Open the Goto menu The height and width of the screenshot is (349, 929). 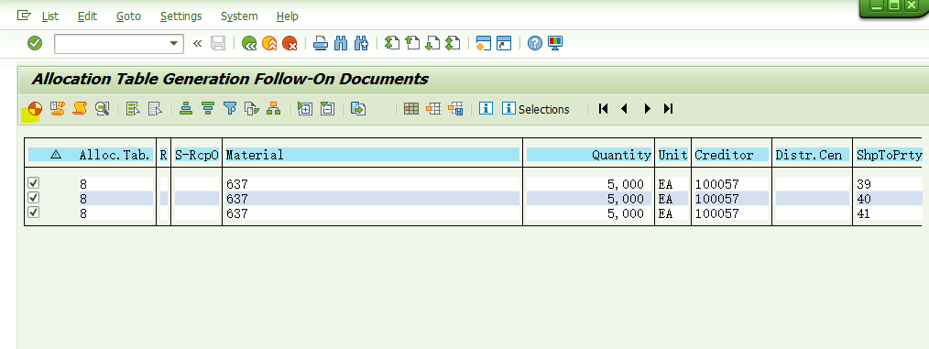128,16
